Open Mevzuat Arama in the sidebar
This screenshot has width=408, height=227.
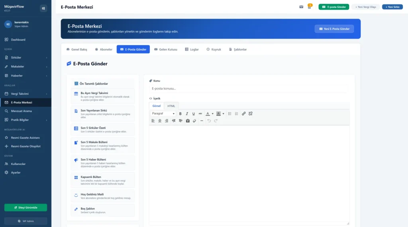[x=26, y=111]
